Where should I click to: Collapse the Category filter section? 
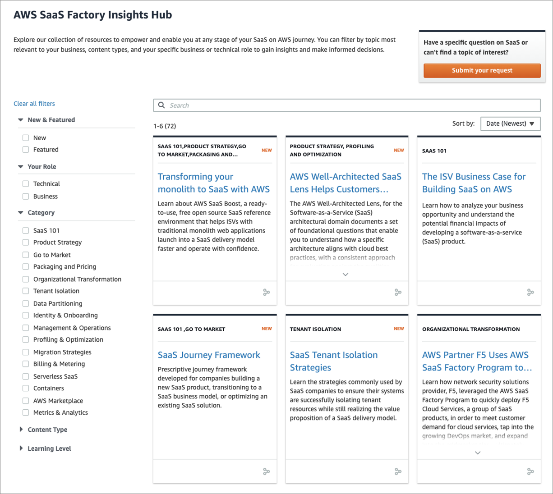pyautogui.click(x=21, y=212)
